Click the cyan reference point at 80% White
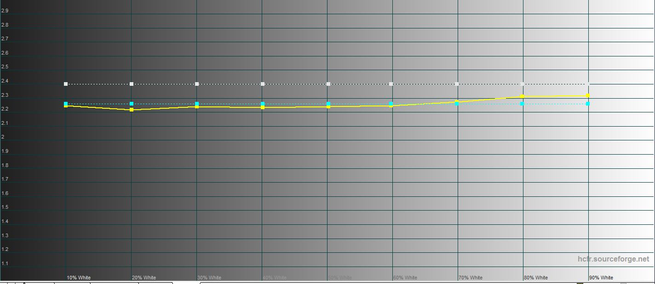Viewport: 655px width, 284px height. pos(522,104)
